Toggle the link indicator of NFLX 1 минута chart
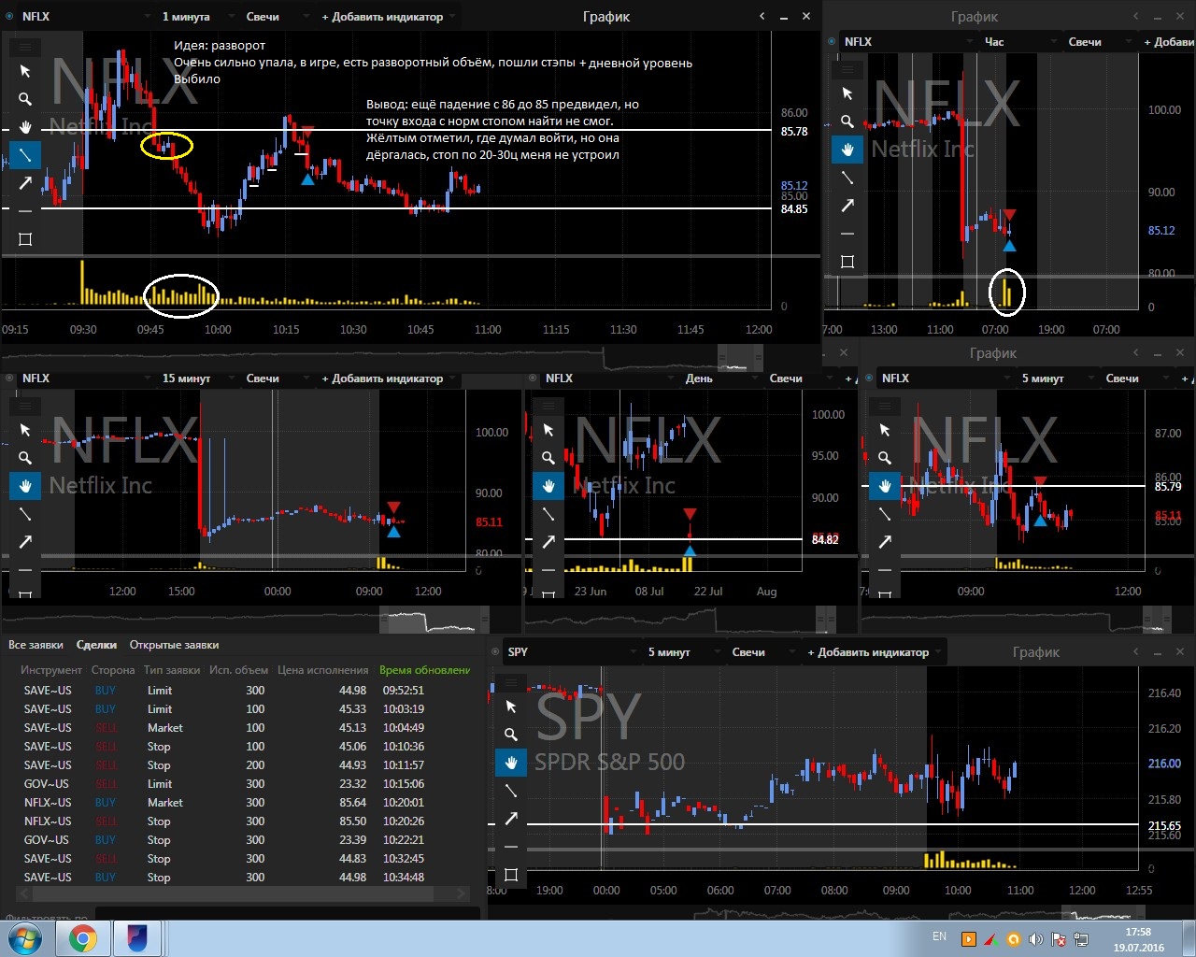 click(x=10, y=17)
